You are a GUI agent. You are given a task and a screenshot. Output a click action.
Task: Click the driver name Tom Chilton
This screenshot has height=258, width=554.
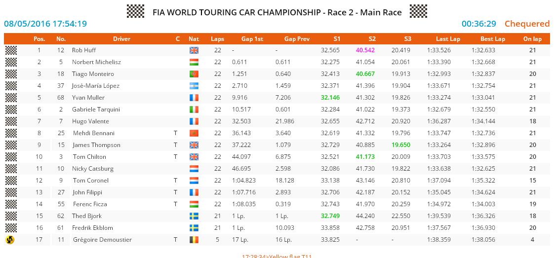coord(89,157)
